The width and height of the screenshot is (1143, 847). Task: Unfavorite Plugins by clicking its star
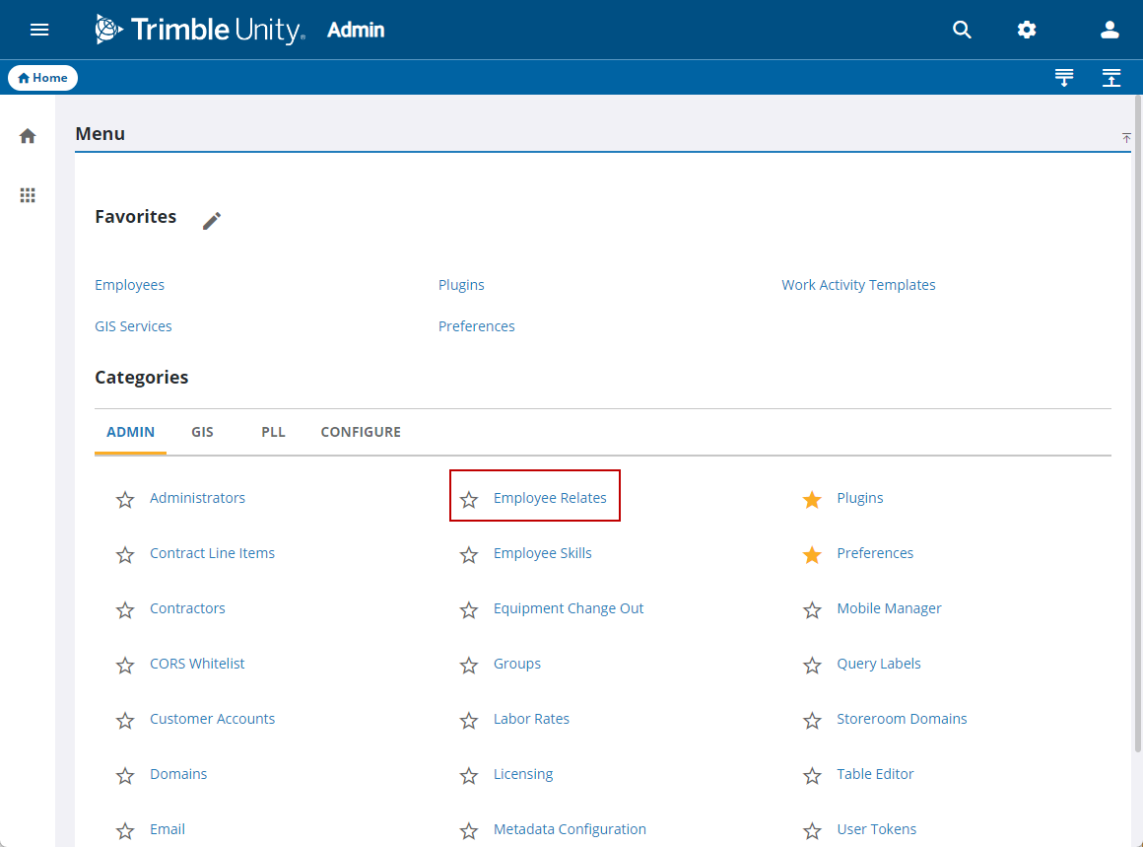(812, 499)
